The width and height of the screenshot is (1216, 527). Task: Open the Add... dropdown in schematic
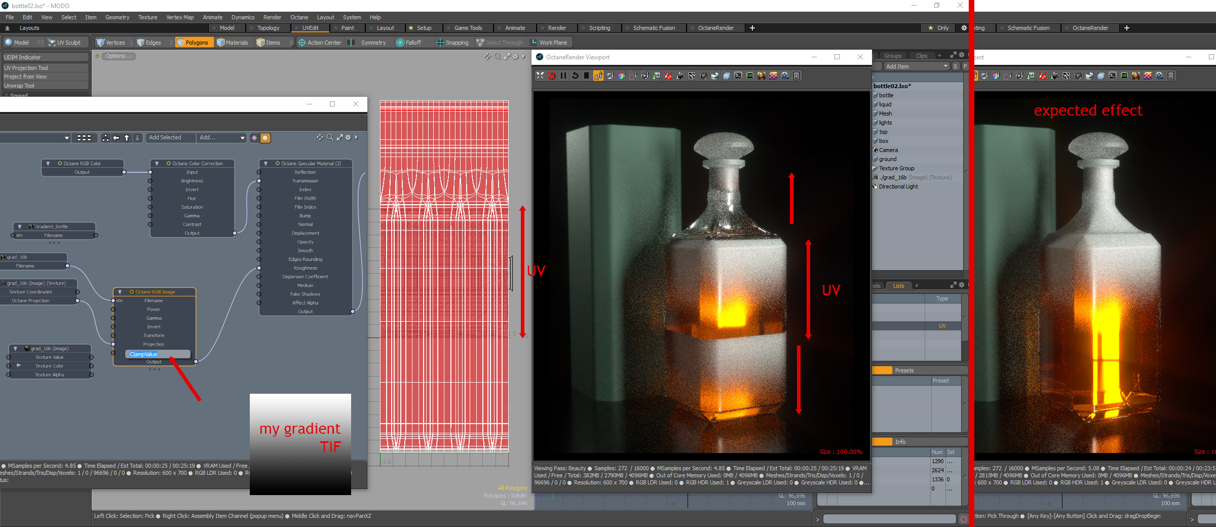click(x=222, y=137)
